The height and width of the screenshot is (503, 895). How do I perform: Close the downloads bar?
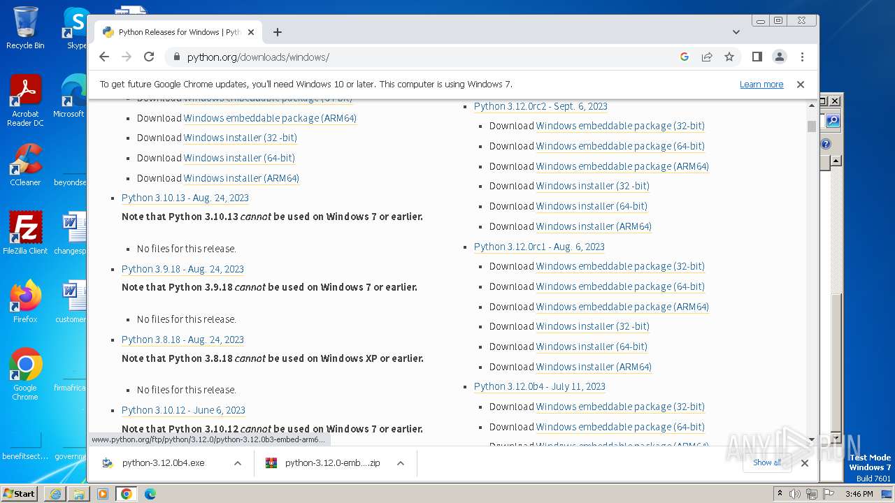(x=805, y=463)
